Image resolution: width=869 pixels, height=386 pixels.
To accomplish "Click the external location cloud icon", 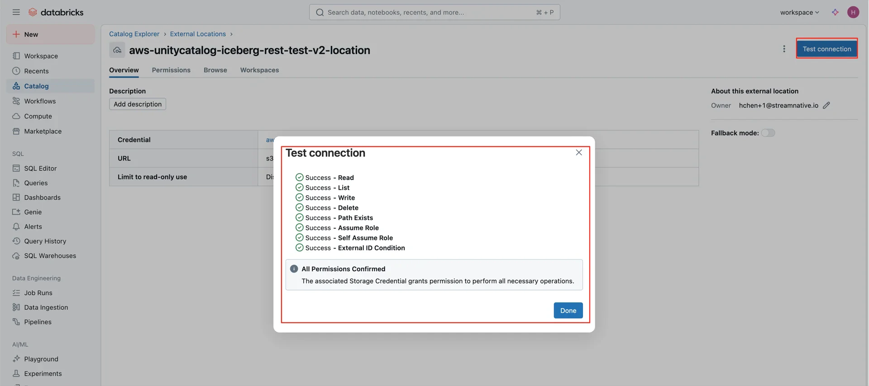I will pyautogui.click(x=117, y=50).
